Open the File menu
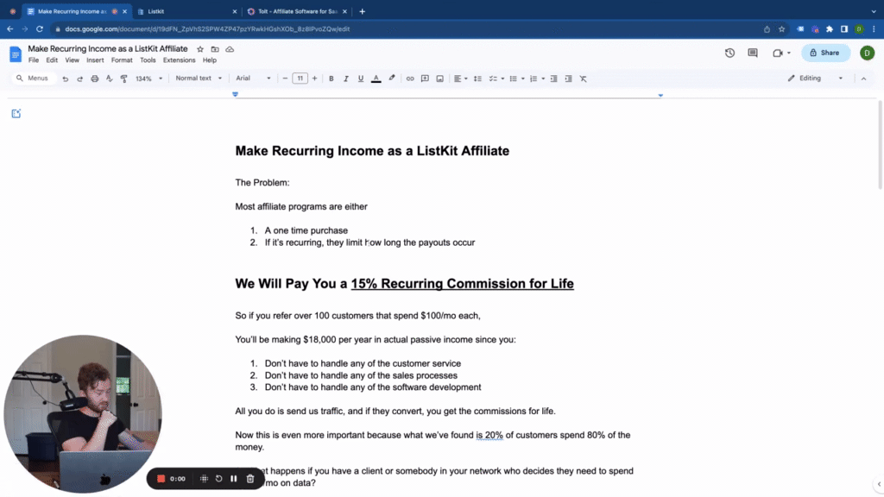 [34, 60]
